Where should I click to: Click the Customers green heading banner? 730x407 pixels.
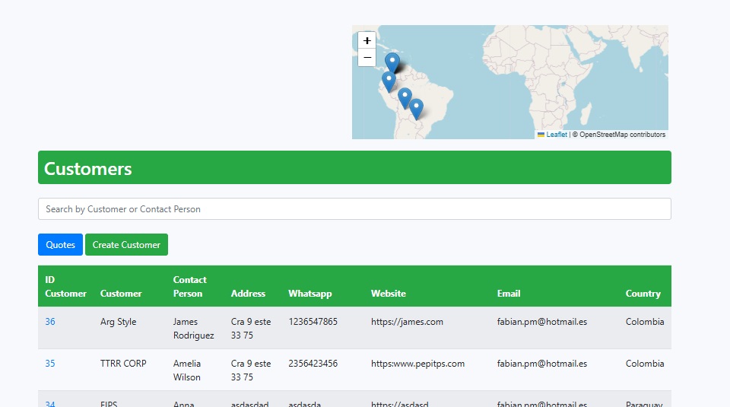tap(354, 168)
